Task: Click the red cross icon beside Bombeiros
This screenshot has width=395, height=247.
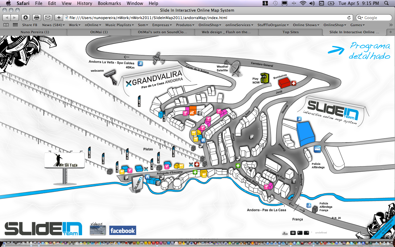Action: [x=294, y=83]
